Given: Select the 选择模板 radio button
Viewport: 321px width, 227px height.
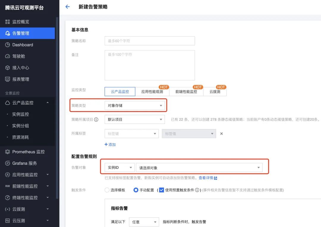Looking at the screenshot, I should [x=107, y=190].
